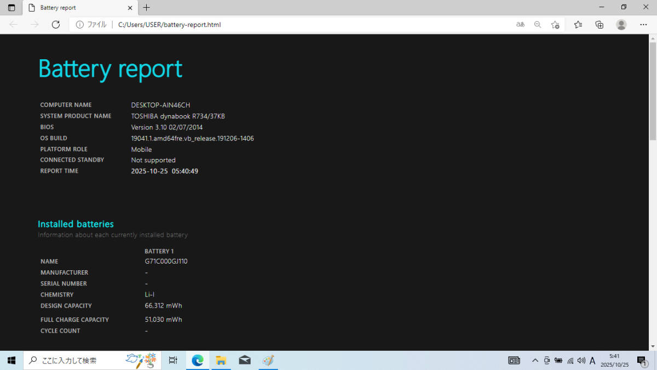Open the Paint app on taskbar
The height and width of the screenshot is (370, 657).
click(x=268, y=360)
